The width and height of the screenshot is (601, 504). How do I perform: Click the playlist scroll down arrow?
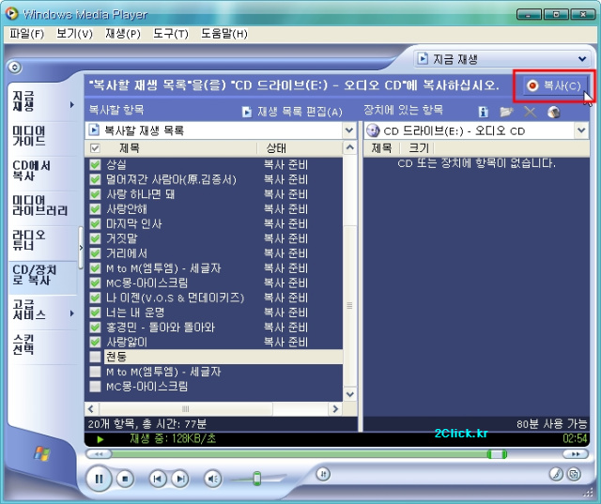pos(349,394)
